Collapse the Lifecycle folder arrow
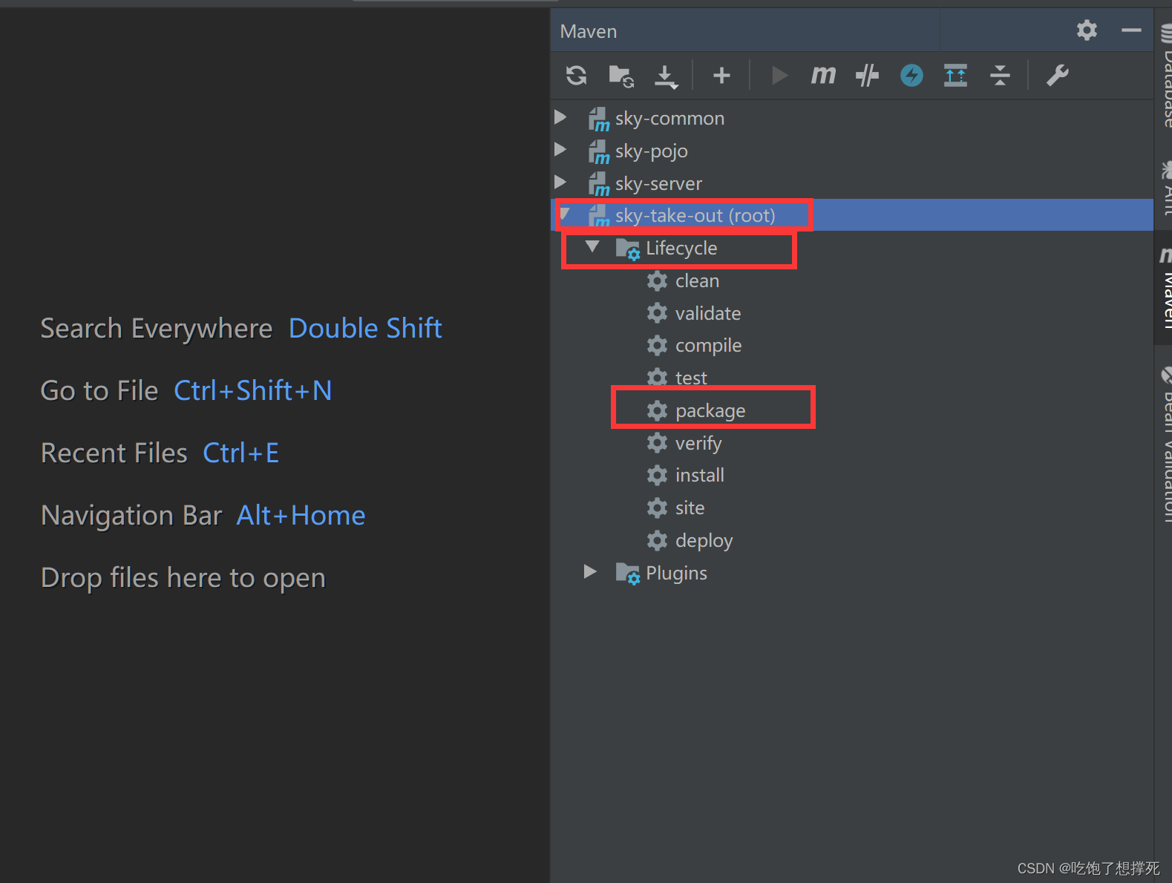 coord(592,247)
